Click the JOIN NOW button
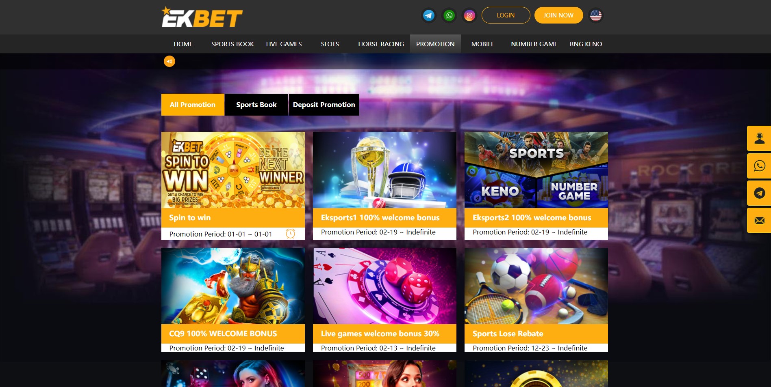 558,15
